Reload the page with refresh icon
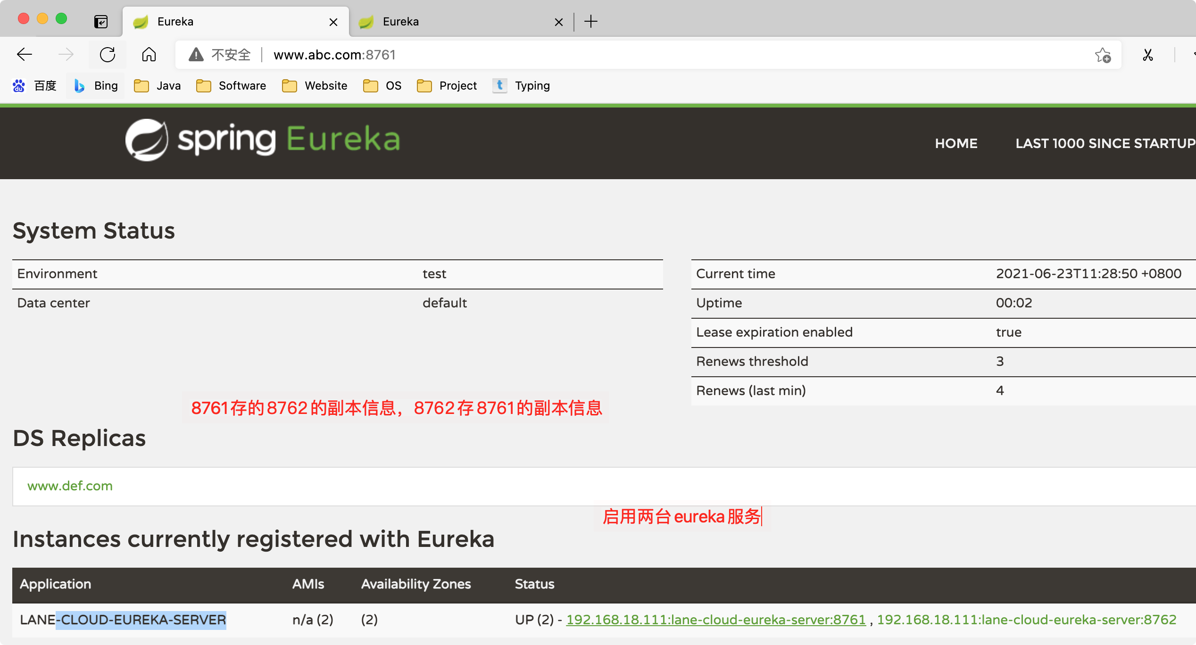 tap(108, 55)
